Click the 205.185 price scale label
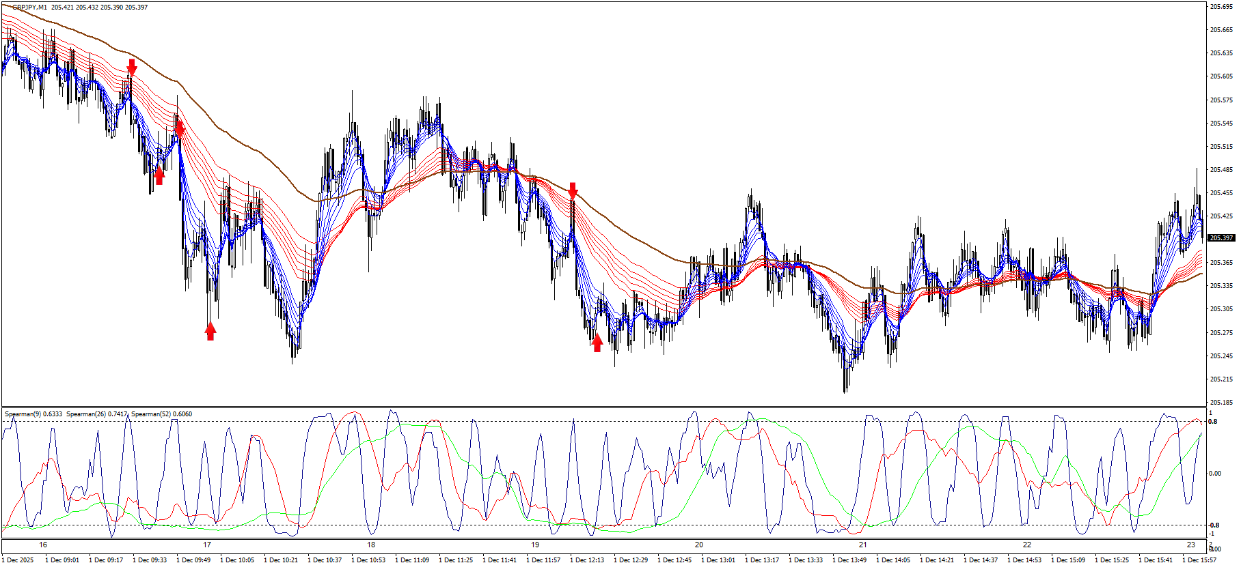 tap(1220, 403)
